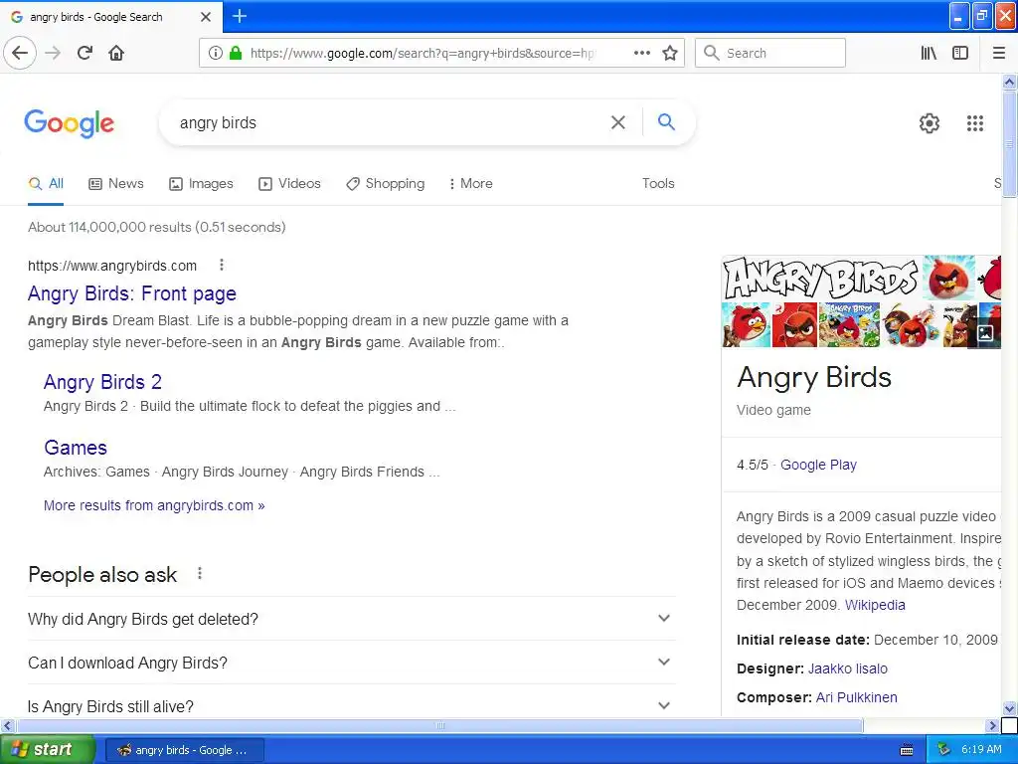Click the Angry Birds logo thumbnail in panel
The image size is (1018, 764).
point(820,278)
